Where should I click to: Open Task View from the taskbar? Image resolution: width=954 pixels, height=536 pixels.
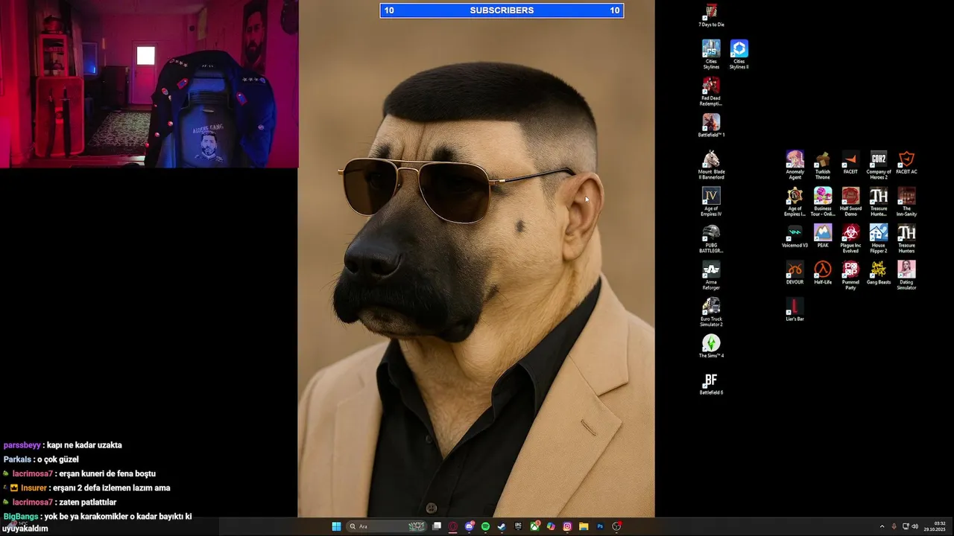pos(436,526)
